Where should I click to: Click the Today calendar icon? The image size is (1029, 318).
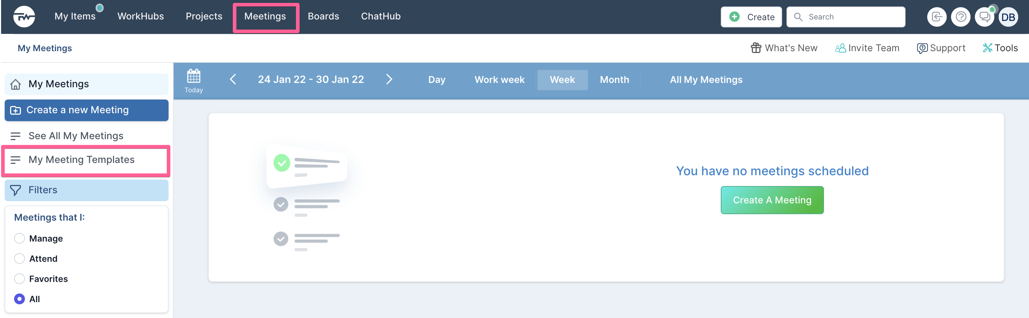pos(194,81)
